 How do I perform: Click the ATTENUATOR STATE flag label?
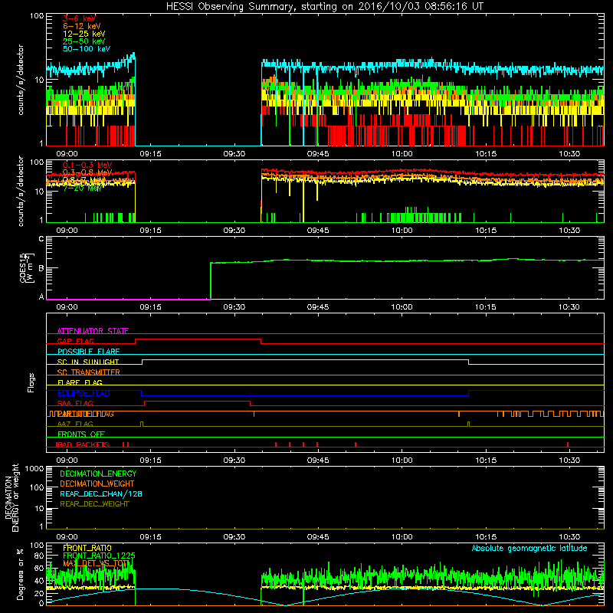[x=93, y=331]
